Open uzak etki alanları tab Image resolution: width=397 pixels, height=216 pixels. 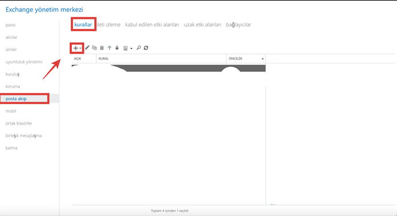coord(203,25)
